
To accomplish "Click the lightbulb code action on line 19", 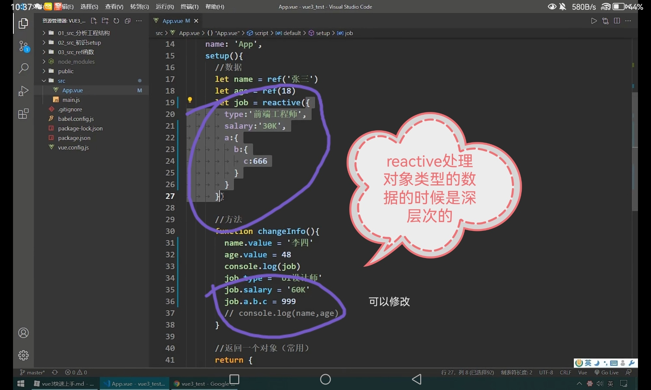I will click(190, 100).
